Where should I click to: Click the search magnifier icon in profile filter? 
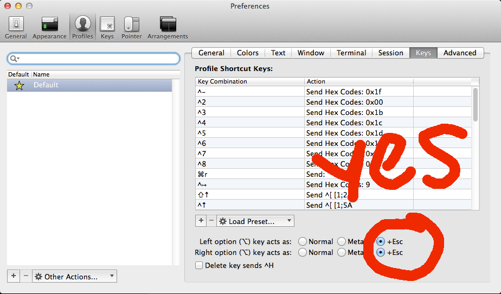[15, 59]
